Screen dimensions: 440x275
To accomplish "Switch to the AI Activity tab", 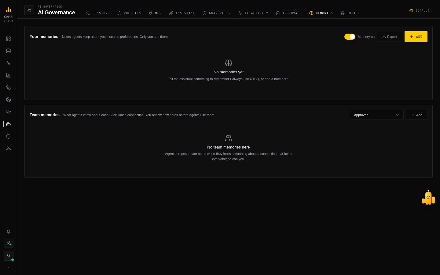I will (253, 13).
